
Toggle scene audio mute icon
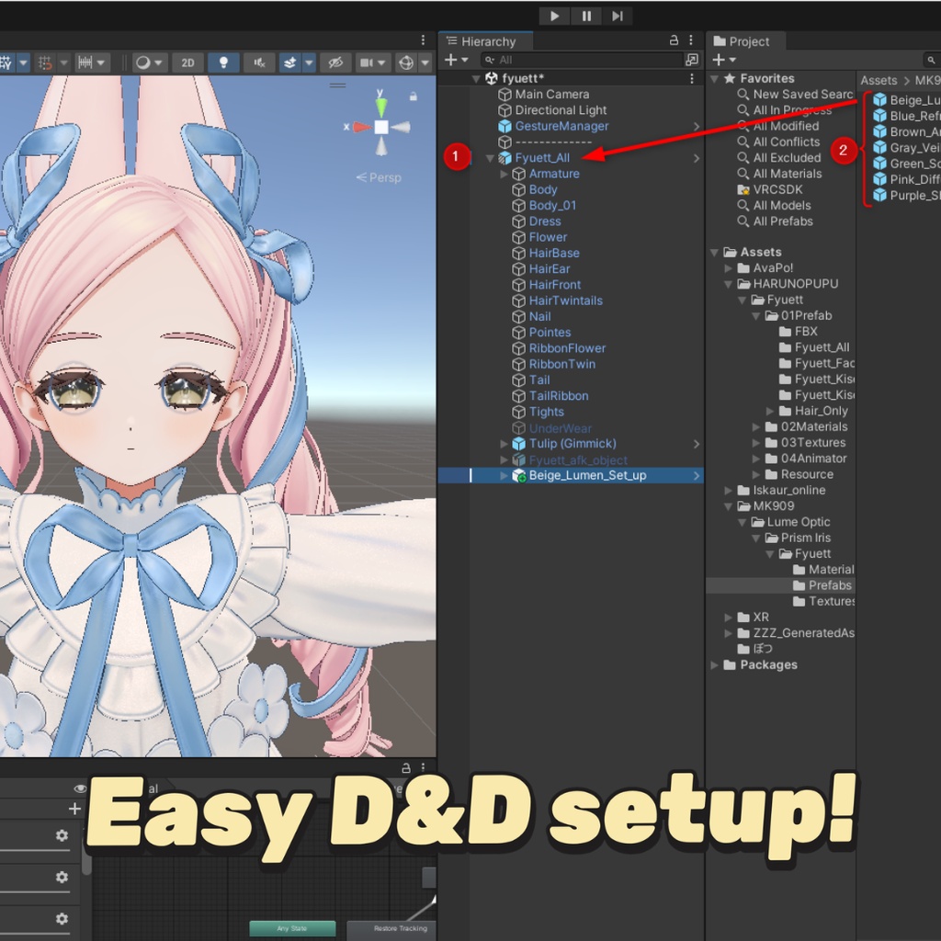click(260, 62)
